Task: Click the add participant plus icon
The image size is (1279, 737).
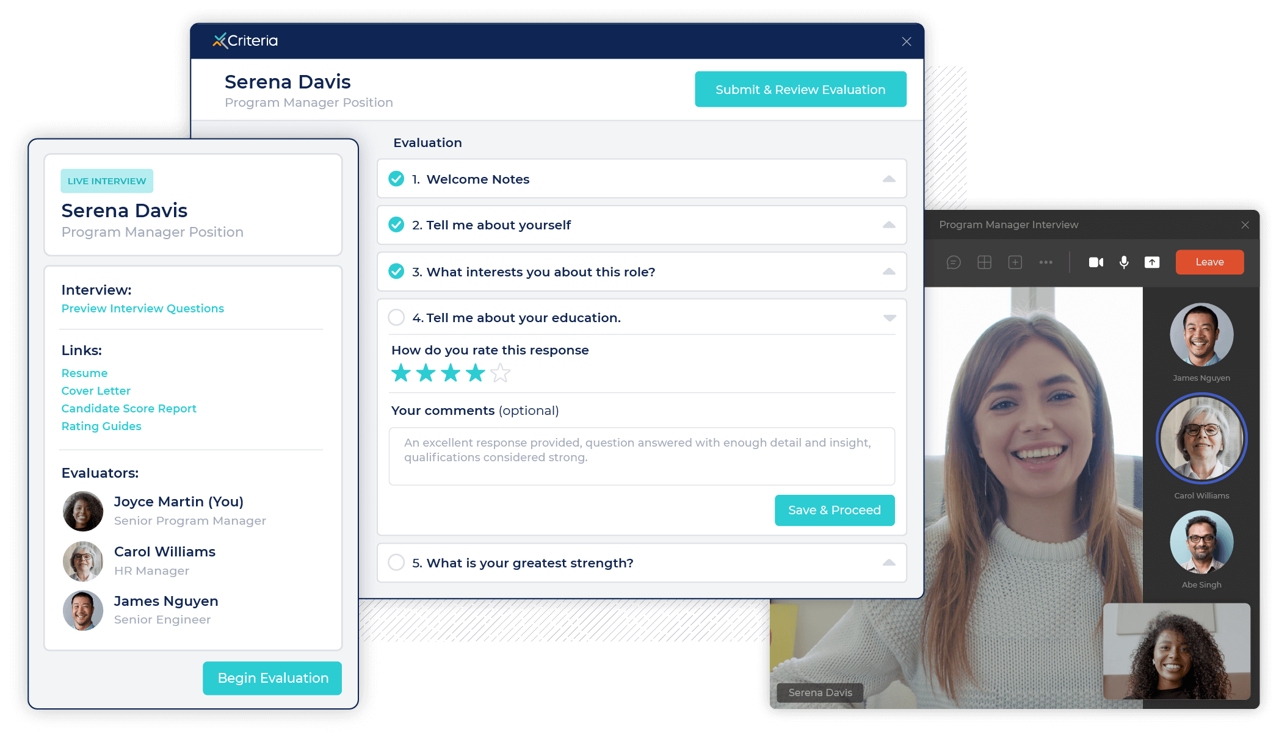Action: 1013,261
